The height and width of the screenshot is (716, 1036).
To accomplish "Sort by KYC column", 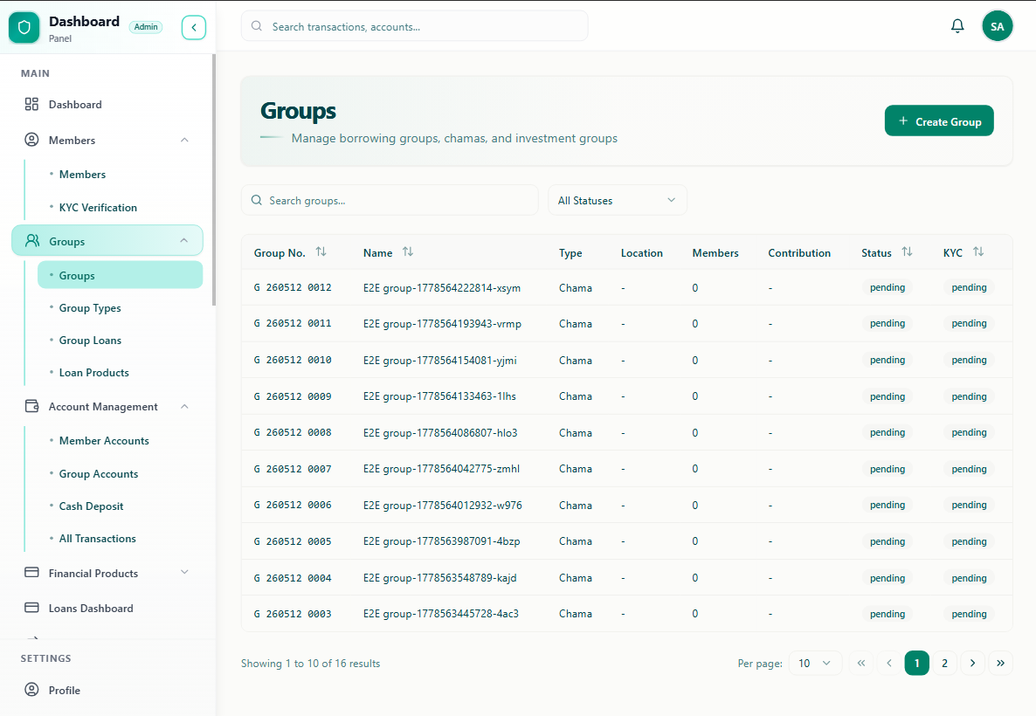I will tap(978, 251).
